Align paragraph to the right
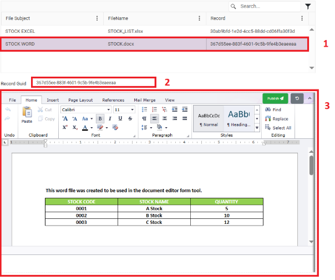335x280 pixels. coord(175,118)
